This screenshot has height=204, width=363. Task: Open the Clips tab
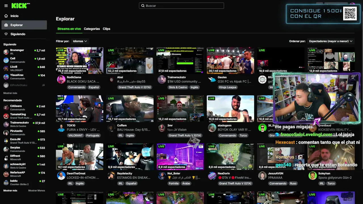[x=107, y=29]
